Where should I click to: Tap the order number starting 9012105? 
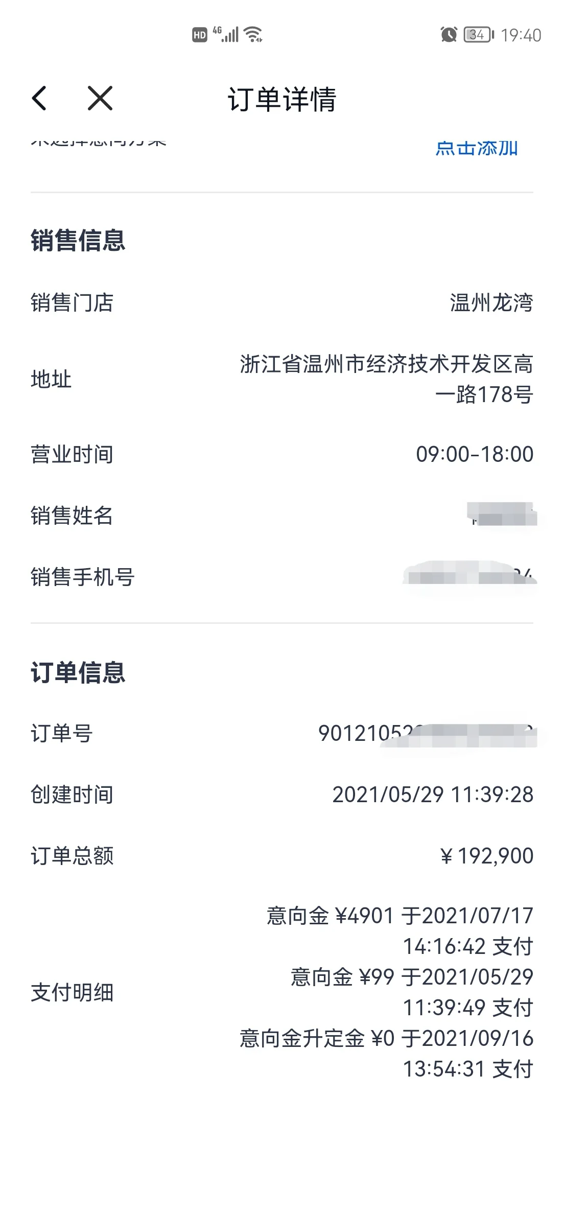pos(427,734)
